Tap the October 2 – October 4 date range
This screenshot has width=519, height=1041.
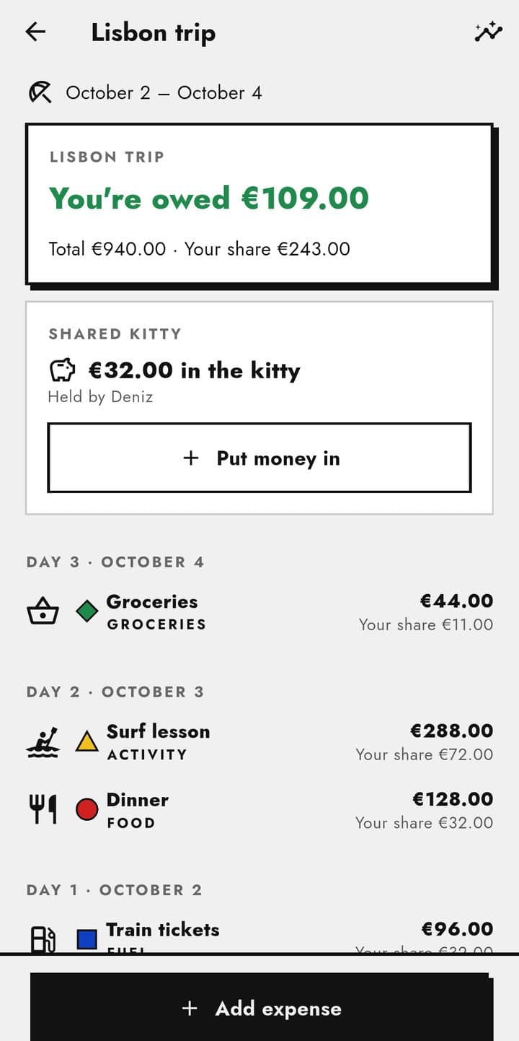pos(164,92)
